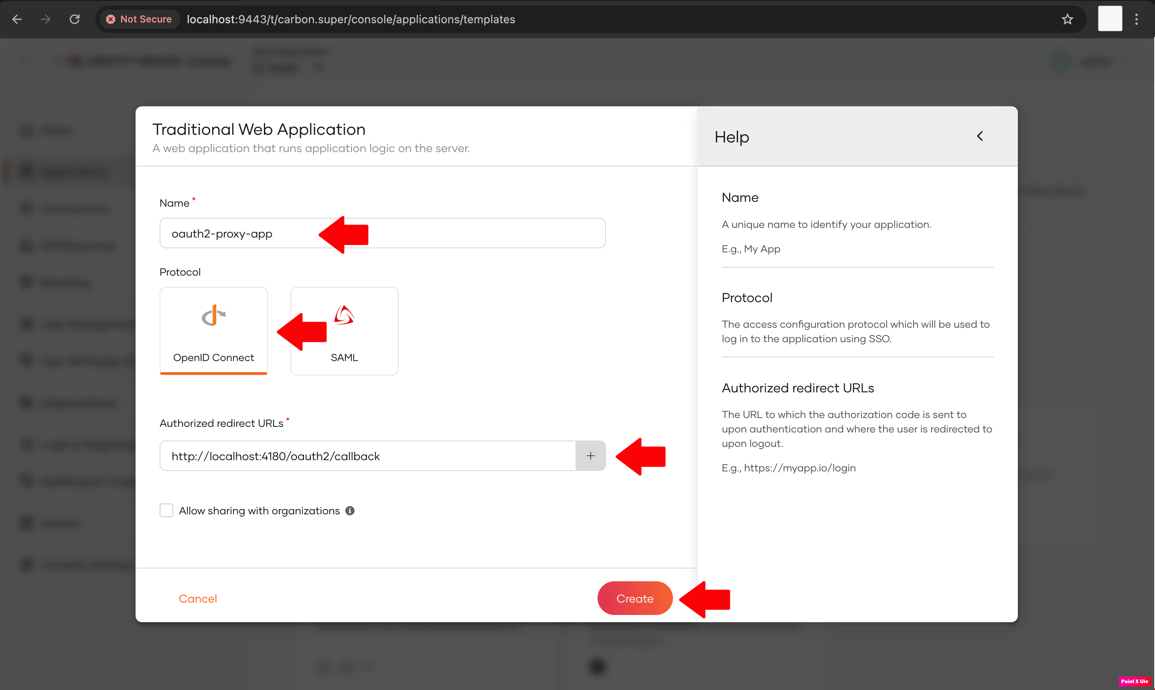Select the SAML protocol card
This screenshot has width=1155, height=690.
tap(344, 331)
